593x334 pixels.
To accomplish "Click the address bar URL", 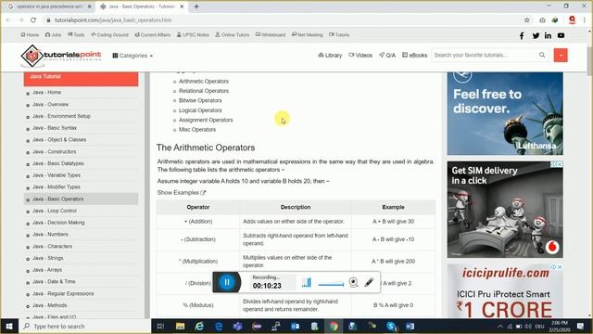I will (x=113, y=20).
